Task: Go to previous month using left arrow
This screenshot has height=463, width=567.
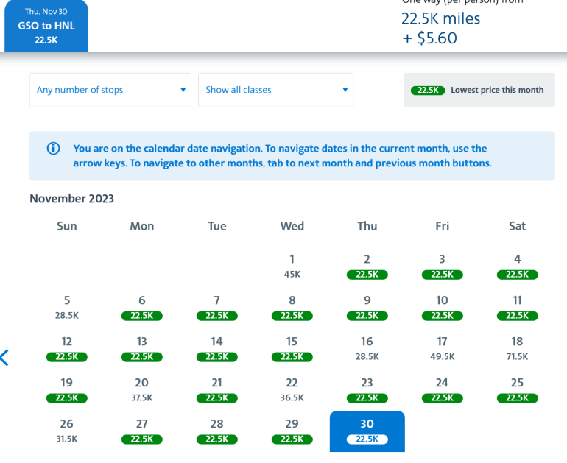Action: click(x=4, y=358)
